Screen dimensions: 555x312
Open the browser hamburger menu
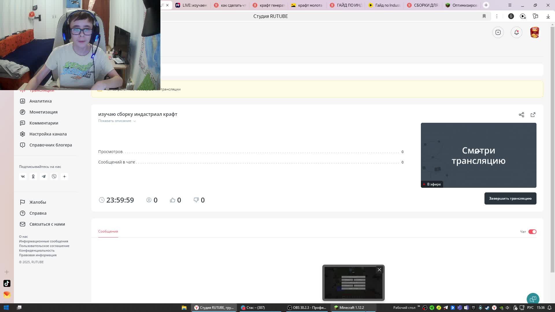[x=510, y=5]
